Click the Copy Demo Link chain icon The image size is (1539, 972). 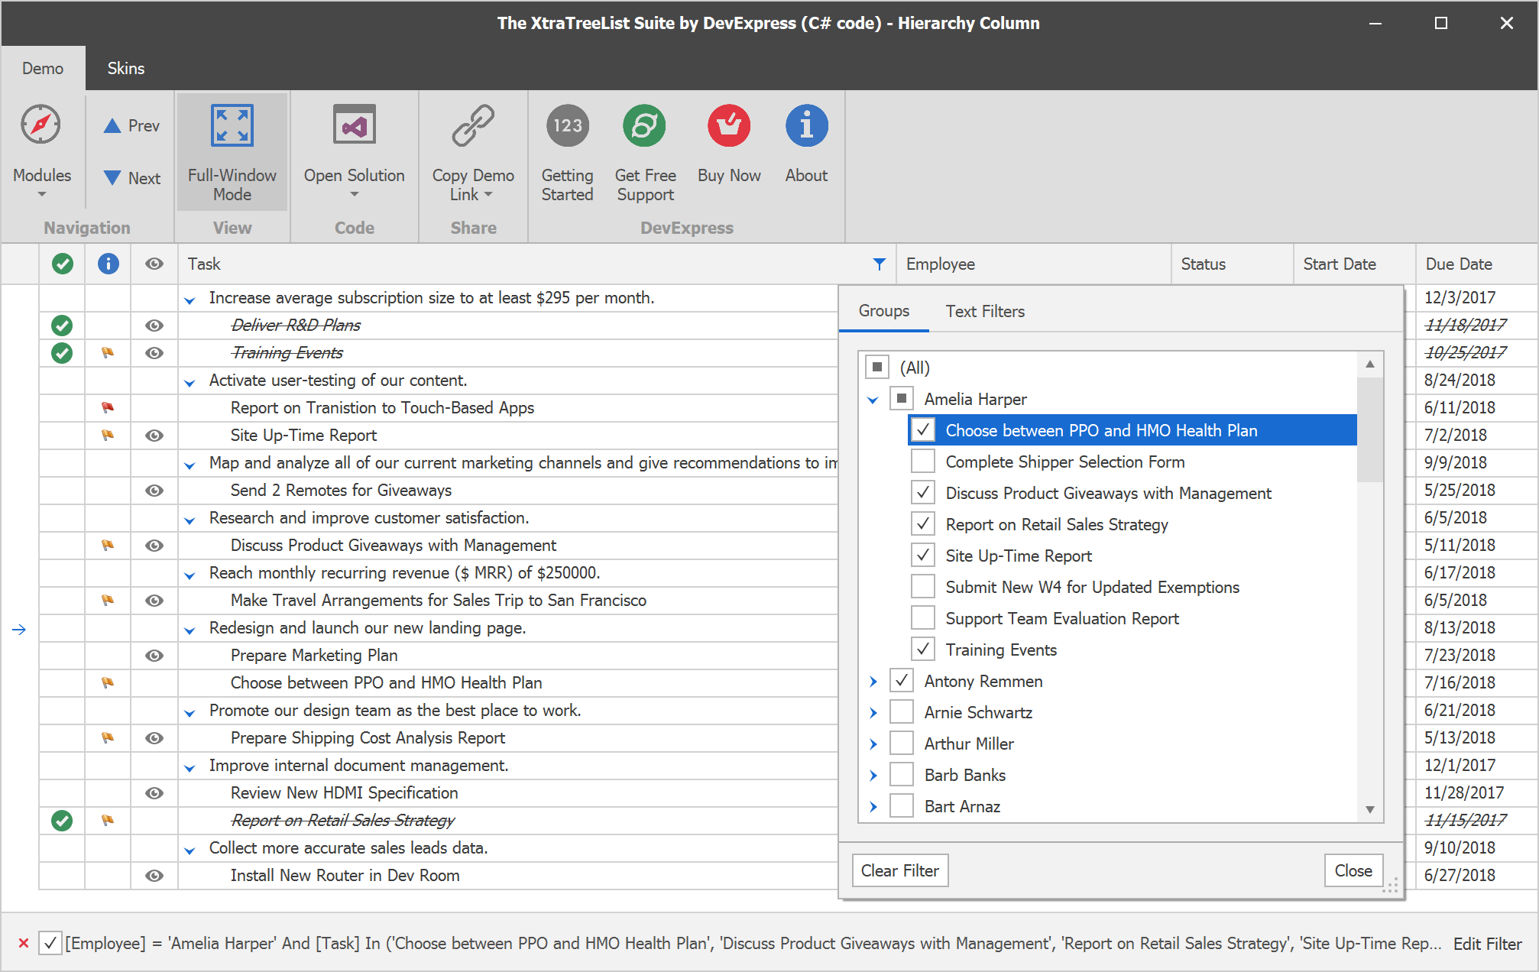473,126
